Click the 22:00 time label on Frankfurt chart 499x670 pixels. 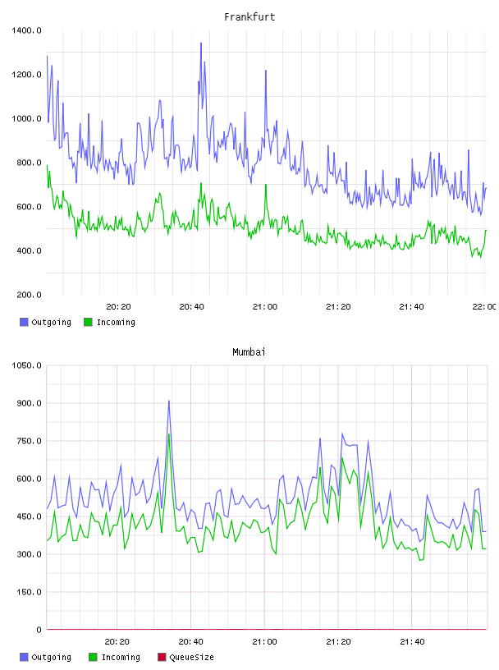pos(484,306)
